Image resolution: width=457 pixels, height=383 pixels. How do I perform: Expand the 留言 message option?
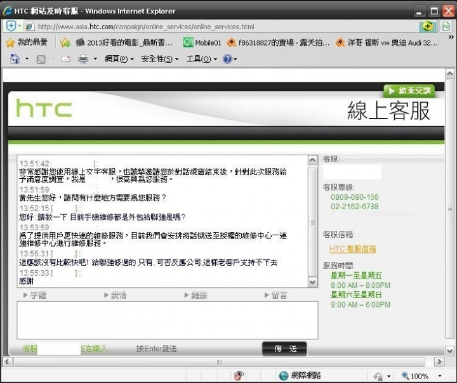click(x=275, y=295)
